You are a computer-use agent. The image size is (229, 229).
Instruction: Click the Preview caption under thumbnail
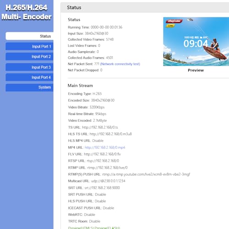point(196,70)
